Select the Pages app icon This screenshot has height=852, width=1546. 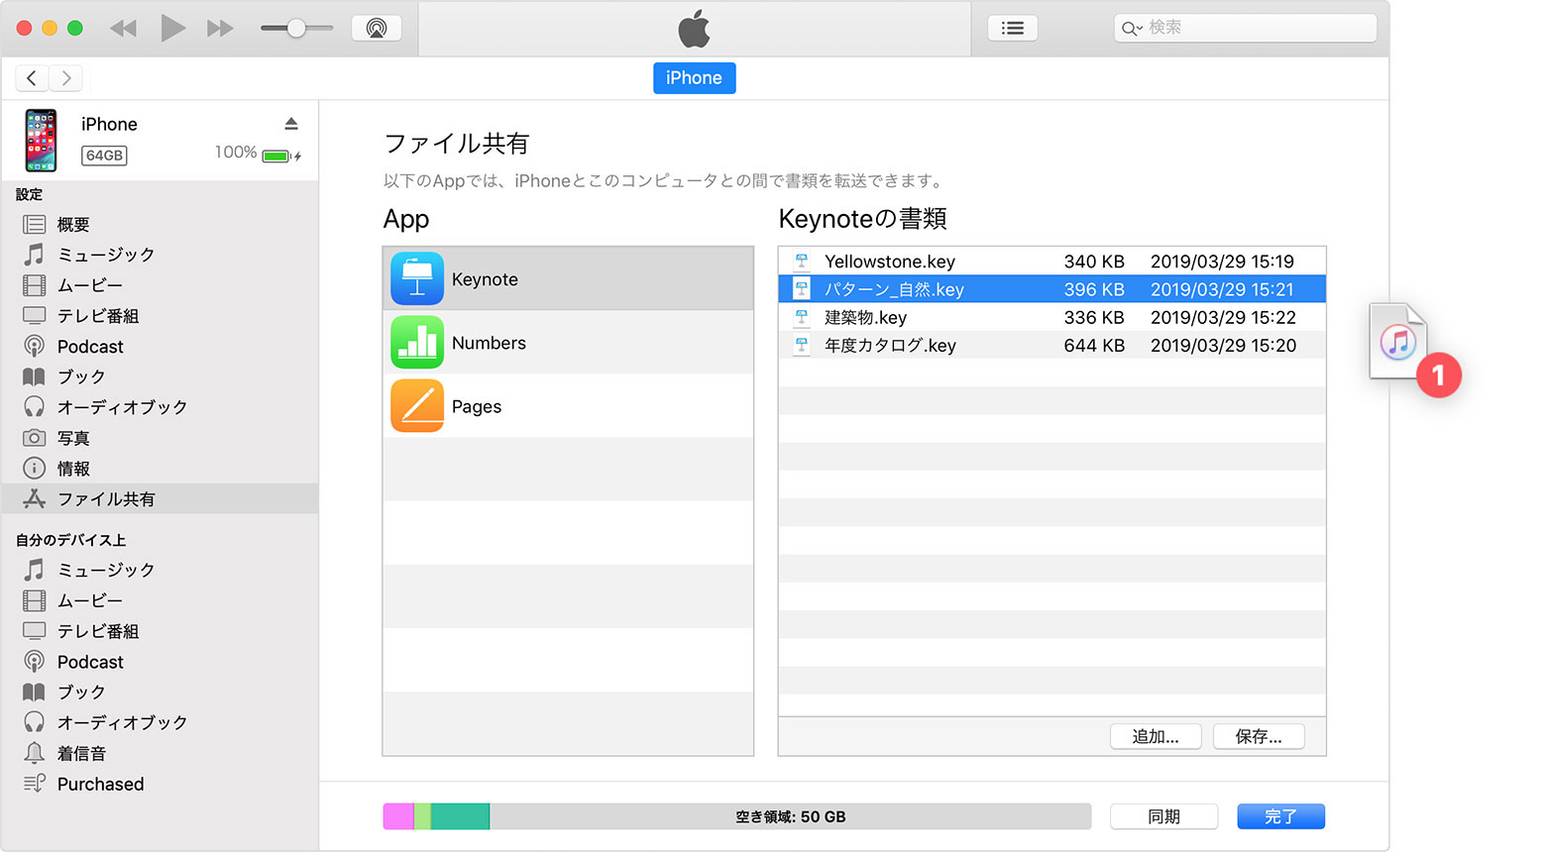click(x=417, y=405)
